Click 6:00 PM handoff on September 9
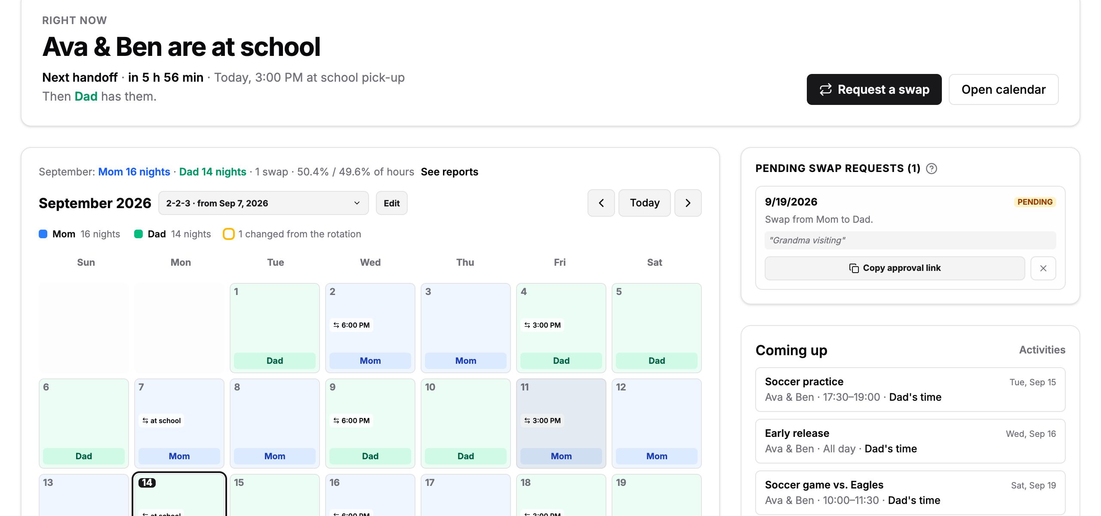 click(351, 421)
